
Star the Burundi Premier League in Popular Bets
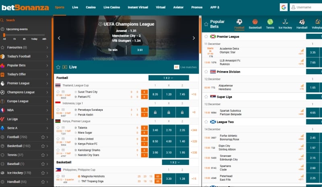(206, 37)
